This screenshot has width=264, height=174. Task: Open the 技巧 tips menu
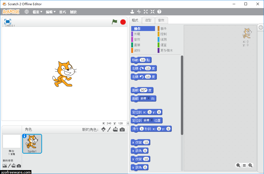click(63, 12)
